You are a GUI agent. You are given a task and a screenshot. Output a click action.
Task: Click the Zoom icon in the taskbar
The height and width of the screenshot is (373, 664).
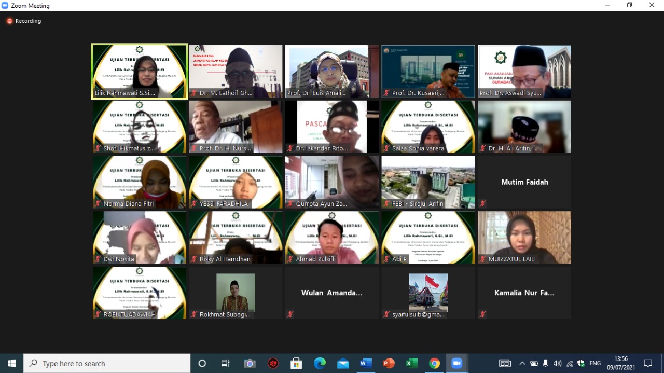click(457, 363)
